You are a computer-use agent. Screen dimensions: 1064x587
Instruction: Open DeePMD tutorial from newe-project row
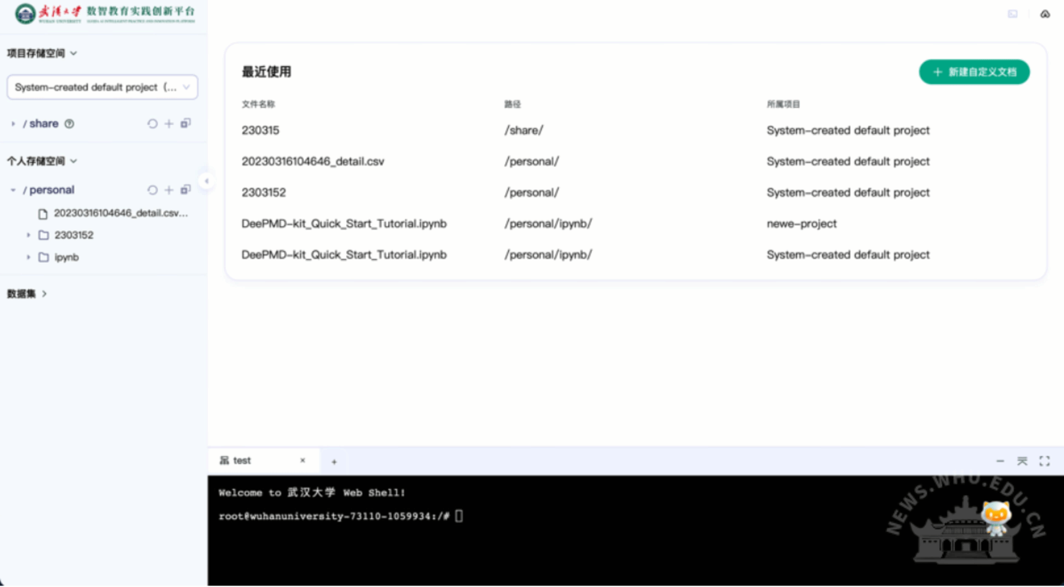(x=344, y=223)
